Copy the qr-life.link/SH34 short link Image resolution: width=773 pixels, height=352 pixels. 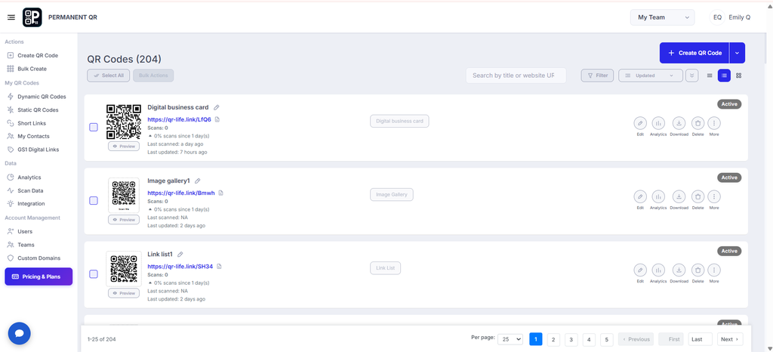click(x=220, y=266)
